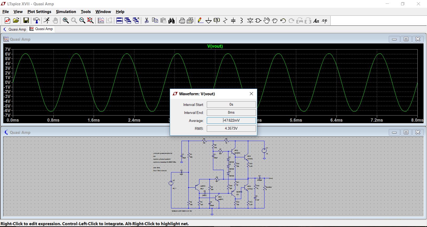
Task: Open Print Setup printer icon
Action: [x=182, y=20]
